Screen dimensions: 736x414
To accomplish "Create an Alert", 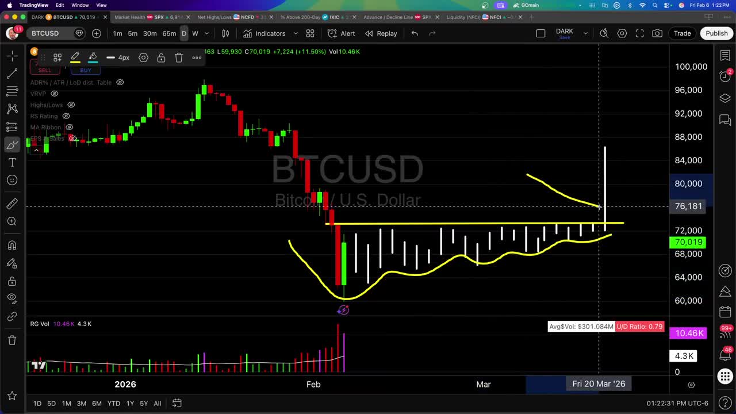I will [x=342, y=33].
